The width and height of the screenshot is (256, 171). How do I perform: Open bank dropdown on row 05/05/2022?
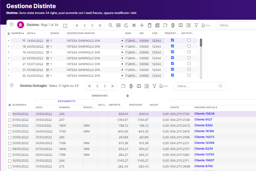(122, 52)
